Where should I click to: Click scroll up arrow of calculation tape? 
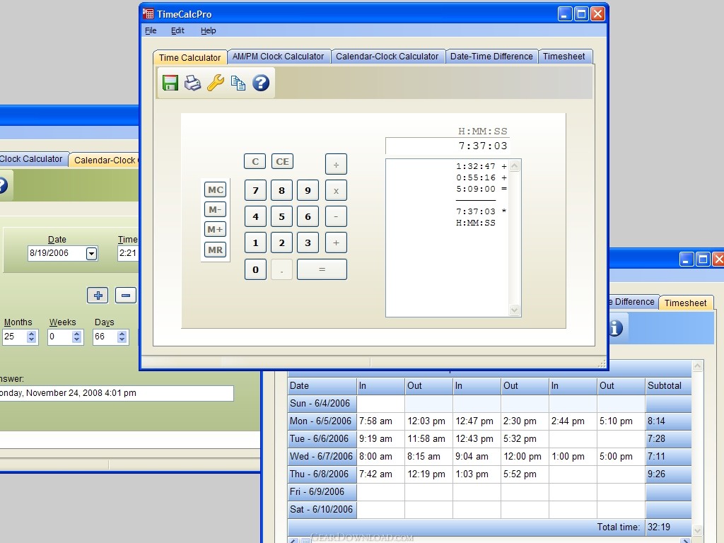pyautogui.click(x=515, y=165)
